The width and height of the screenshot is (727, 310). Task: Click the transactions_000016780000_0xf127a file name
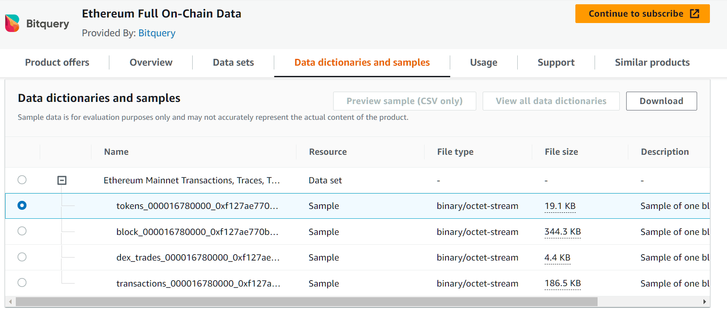pyautogui.click(x=198, y=284)
